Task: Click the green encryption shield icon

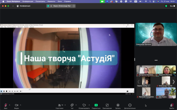Action: tap(166, 6)
